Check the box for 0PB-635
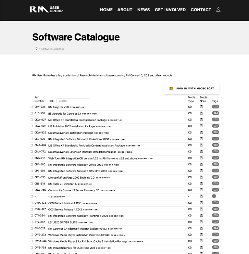 coord(32,177)
